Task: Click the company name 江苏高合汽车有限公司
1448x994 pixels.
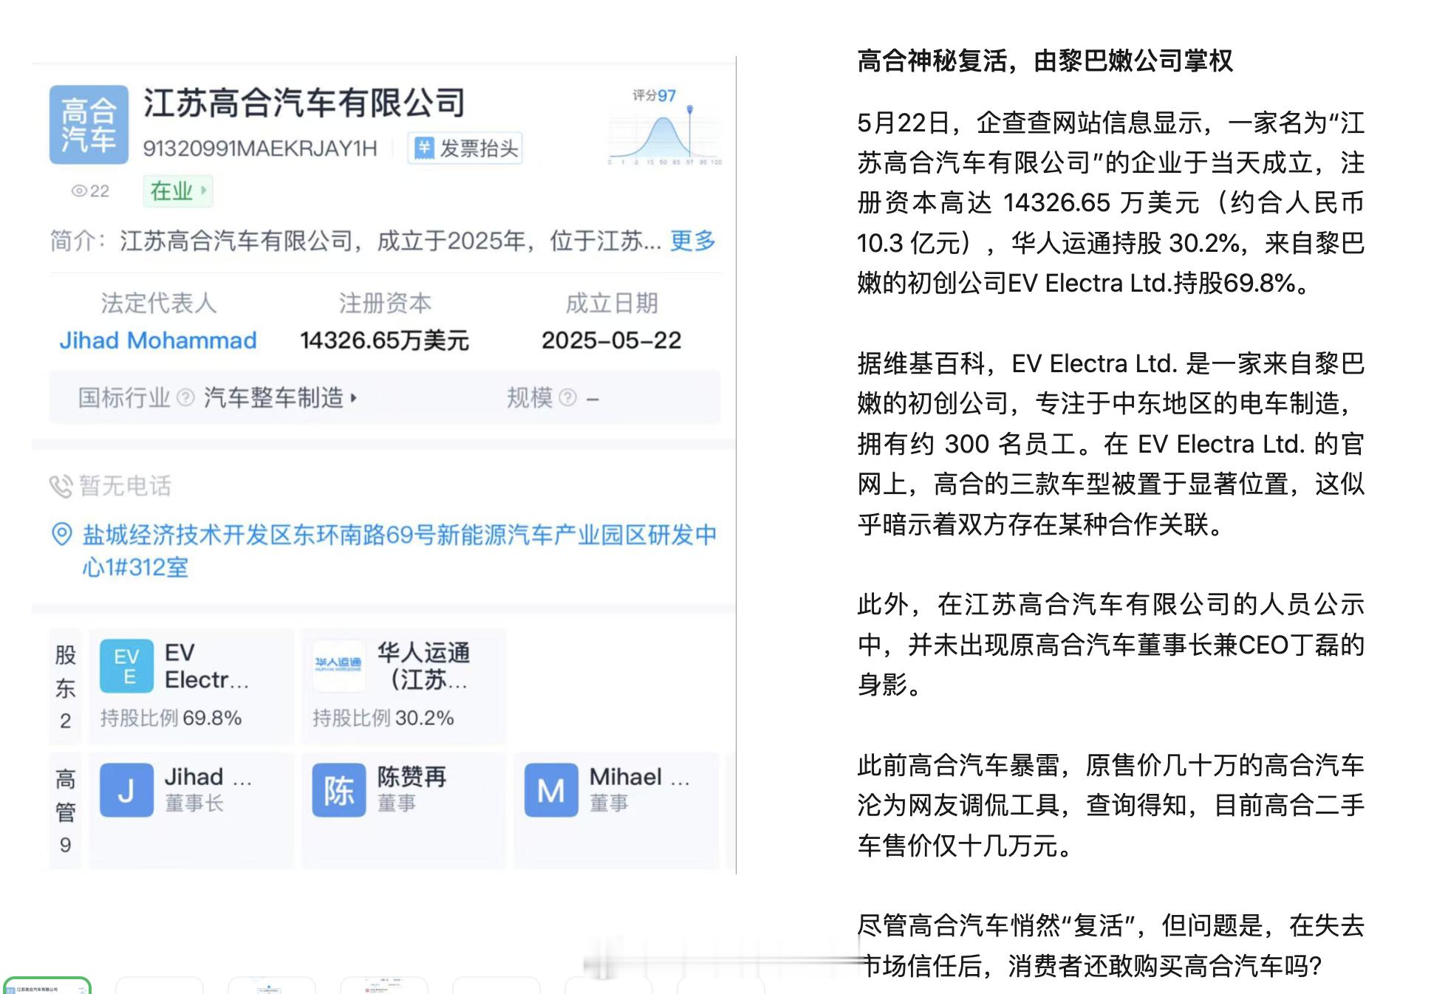Action: click(x=304, y=103)
